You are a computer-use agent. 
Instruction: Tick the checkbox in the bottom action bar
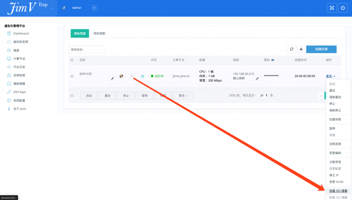72,95
